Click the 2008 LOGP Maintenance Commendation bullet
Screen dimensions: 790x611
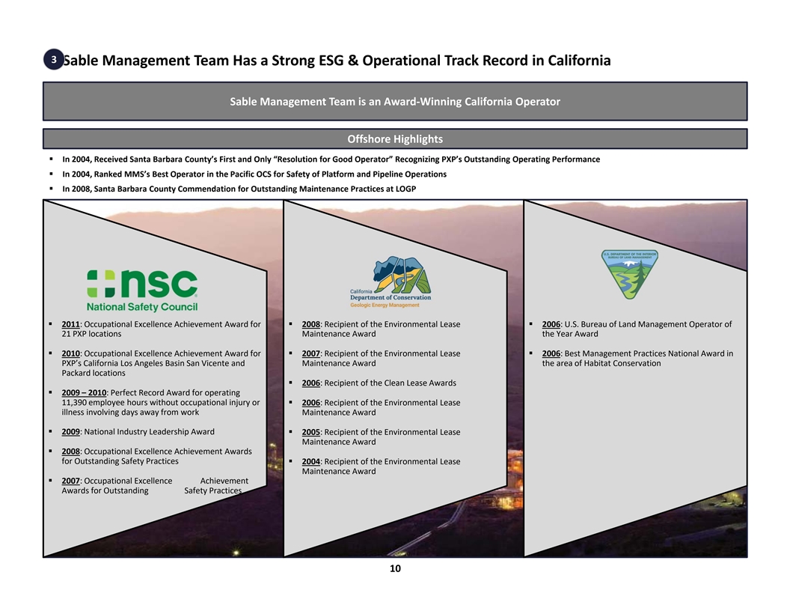(239, 189)
